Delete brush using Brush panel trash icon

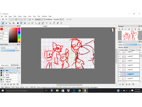17,84
